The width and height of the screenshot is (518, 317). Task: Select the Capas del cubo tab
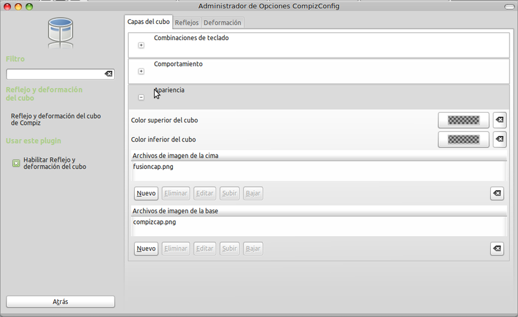pos(149,22)
